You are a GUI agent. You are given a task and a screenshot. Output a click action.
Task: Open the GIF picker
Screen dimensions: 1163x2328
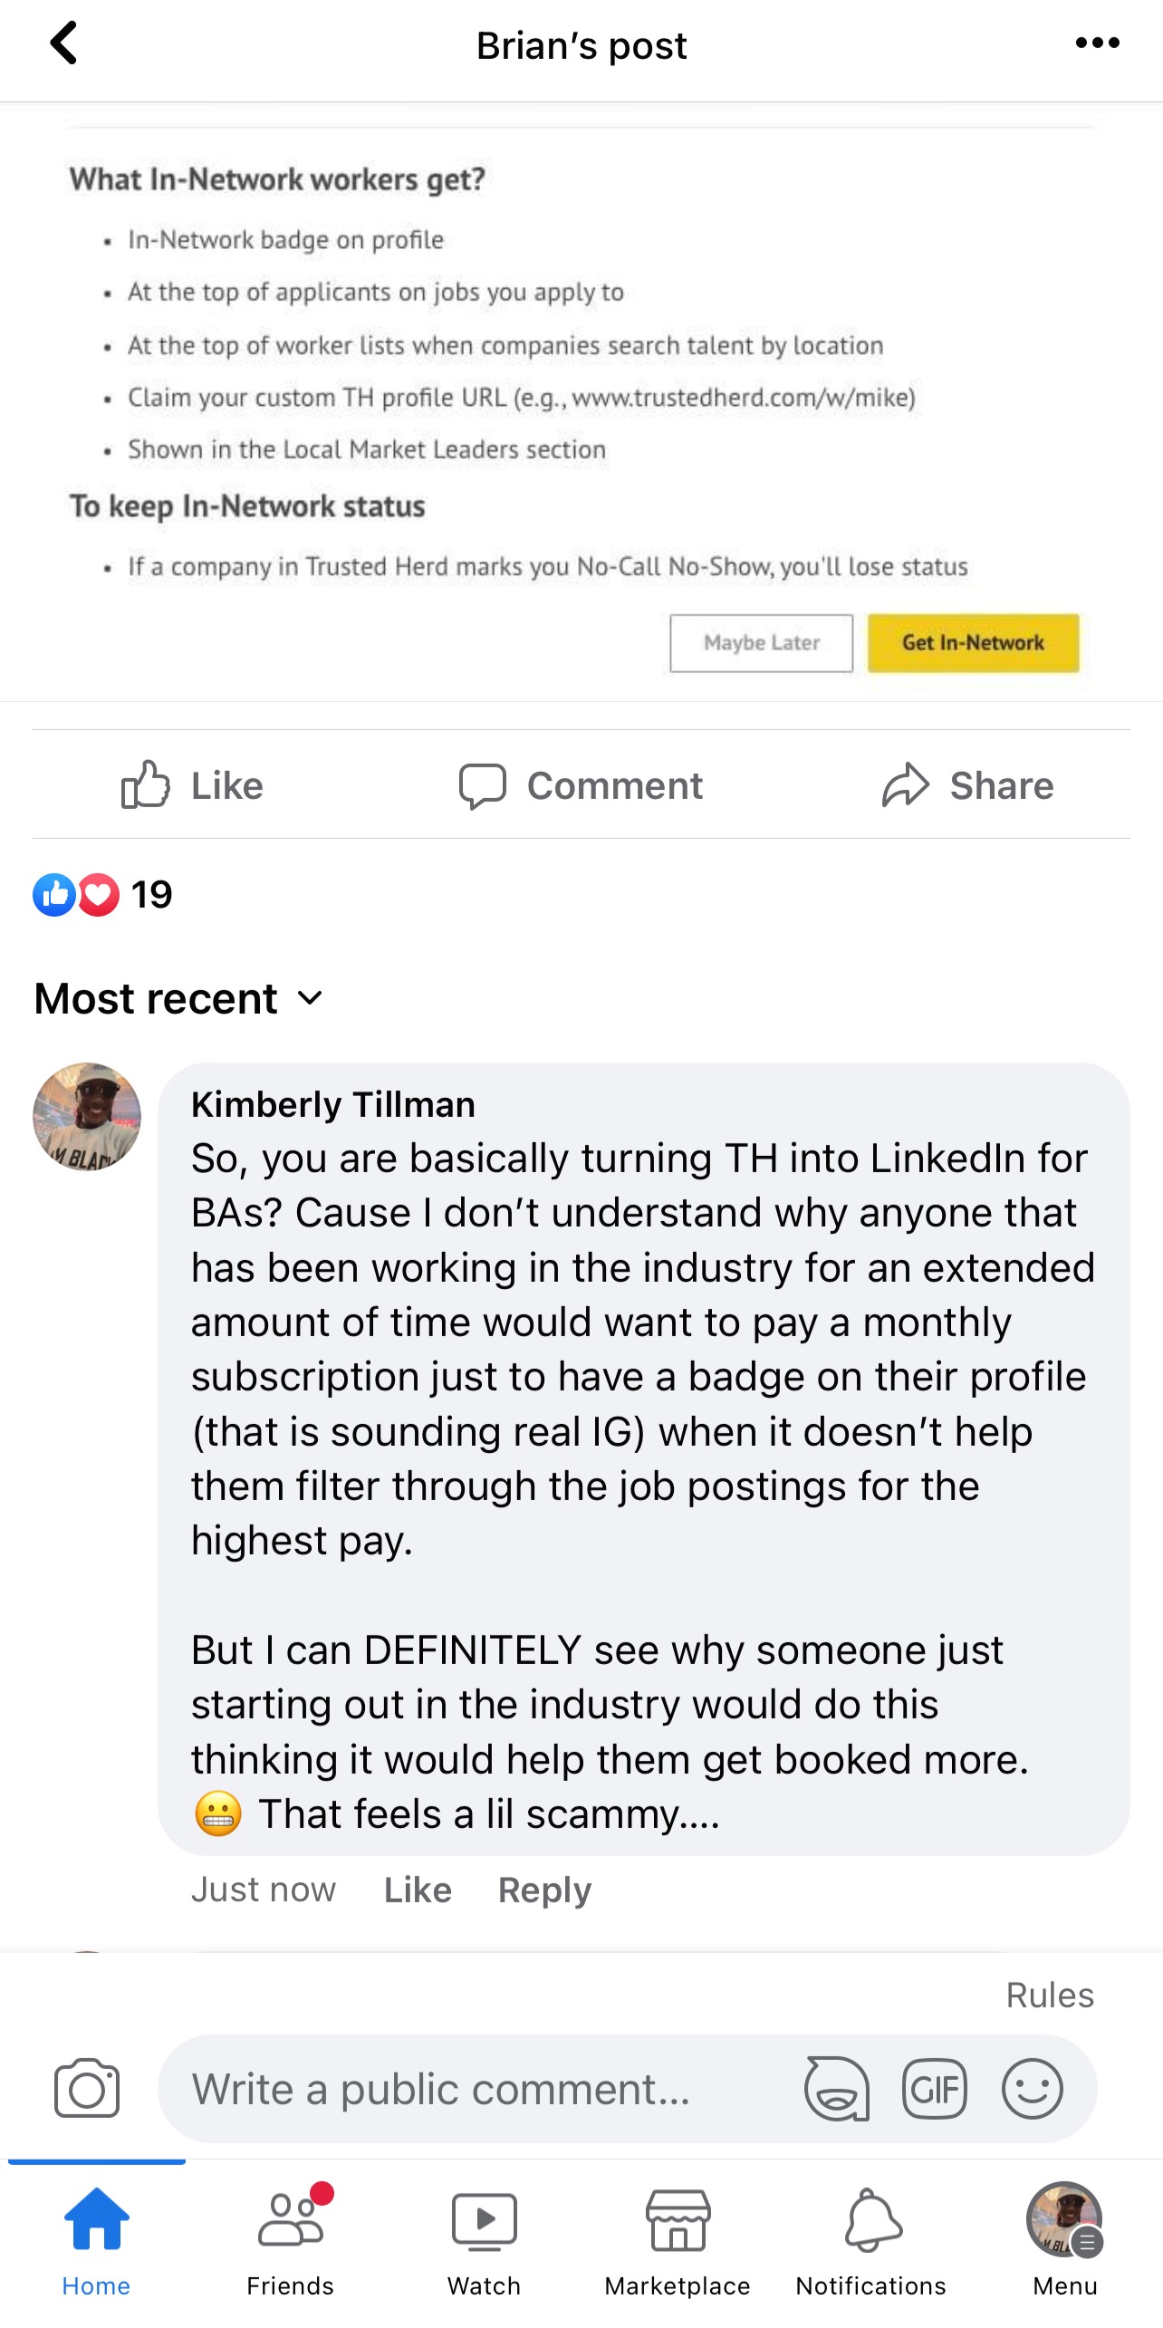[x=934, y=2089]
